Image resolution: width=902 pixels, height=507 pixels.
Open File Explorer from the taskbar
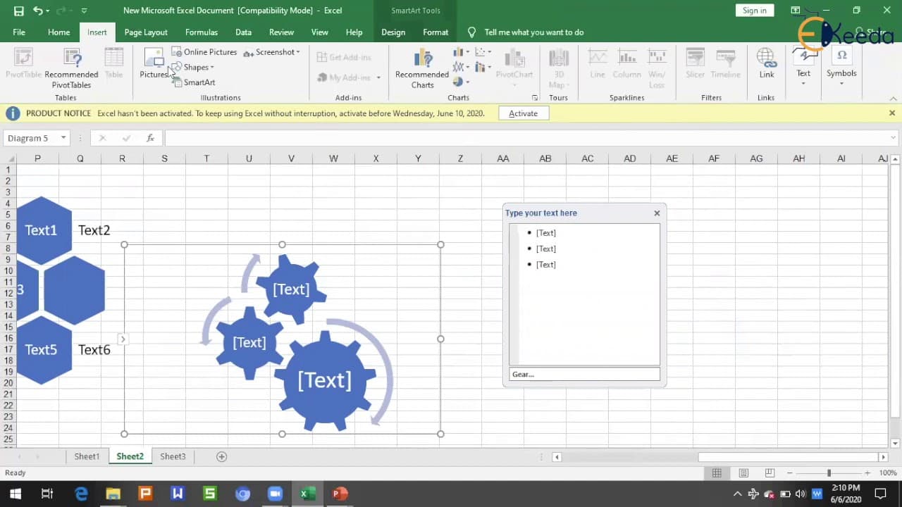tap(113, 494)
